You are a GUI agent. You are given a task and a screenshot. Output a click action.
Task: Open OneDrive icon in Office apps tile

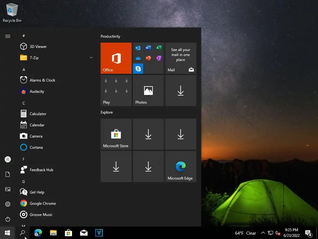tap(138, 58)
